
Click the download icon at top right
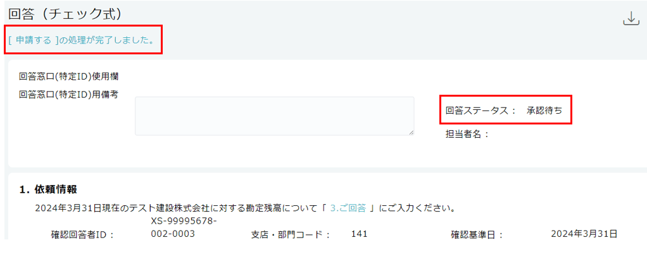(631, 19)
